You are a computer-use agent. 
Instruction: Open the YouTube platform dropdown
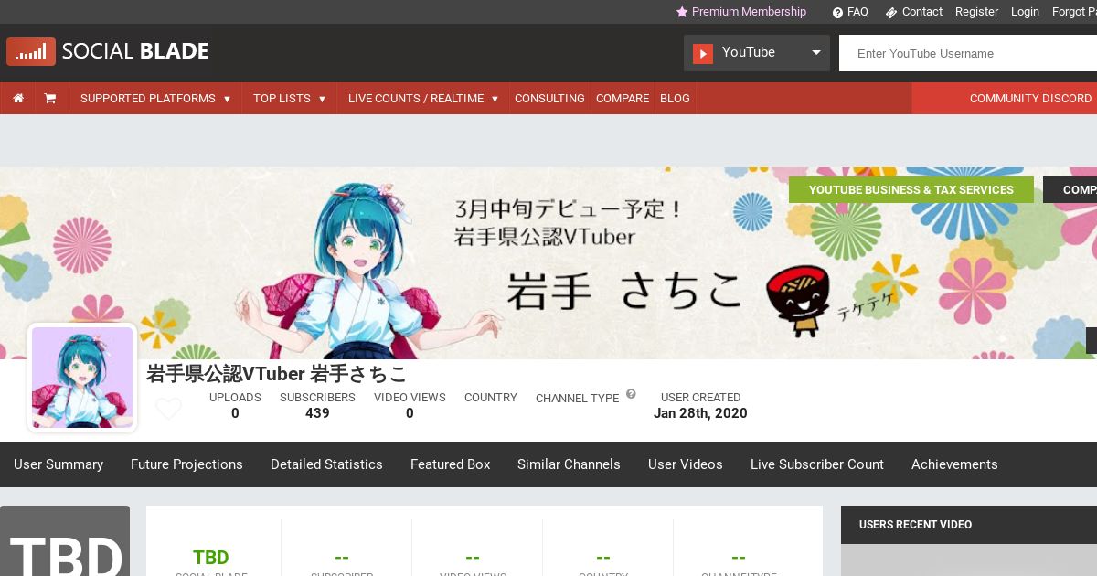tap(757, 53)
